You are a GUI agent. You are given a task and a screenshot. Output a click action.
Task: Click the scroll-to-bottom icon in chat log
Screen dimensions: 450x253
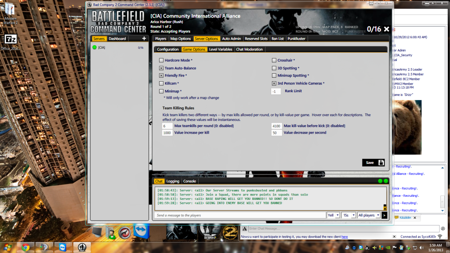click(x=385, y=208)
